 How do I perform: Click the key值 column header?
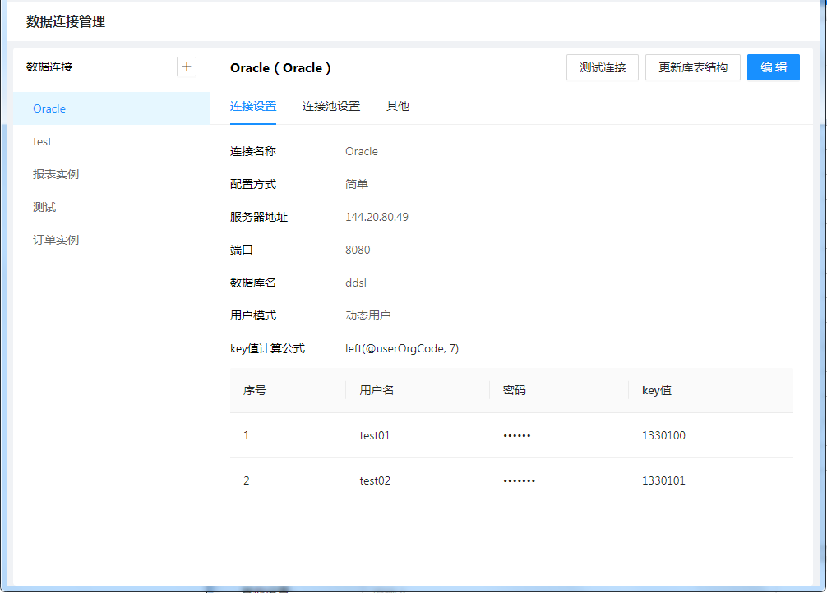(657, 390)
